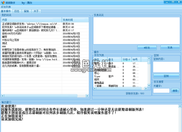182x132 pixels.
Task: Select friend row 释然
Action: (x=120, y=80)
